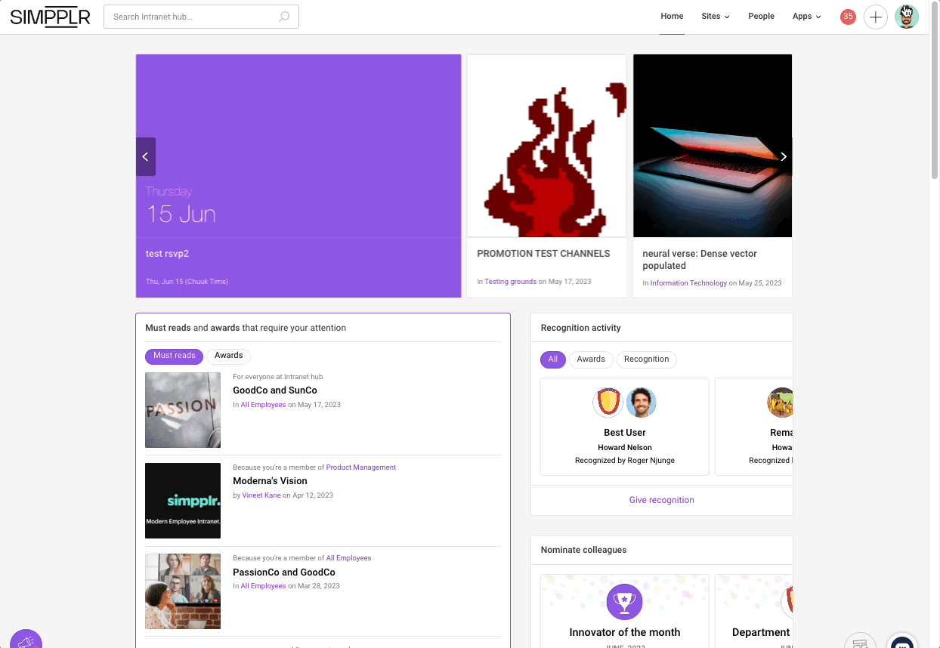Expand the Sites dropdown menu
This screenshot has height=648, width=940.
(x=715, y=17)
